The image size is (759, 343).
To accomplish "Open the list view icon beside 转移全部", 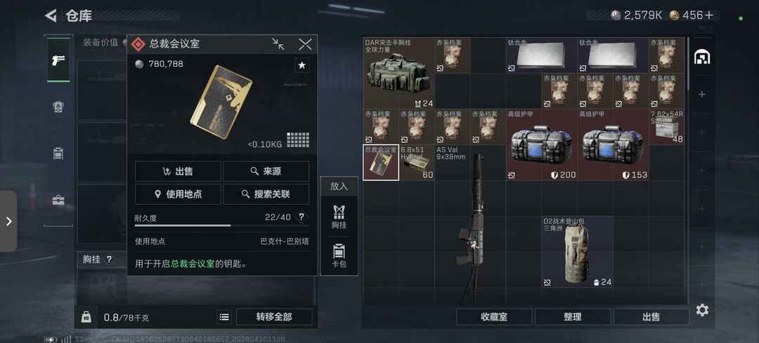I will 224,318.
